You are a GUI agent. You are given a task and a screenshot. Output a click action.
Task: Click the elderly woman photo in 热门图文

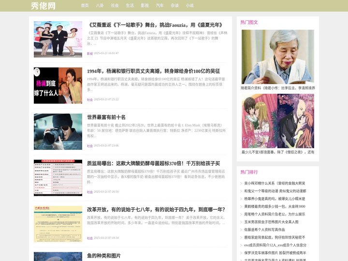278,57
